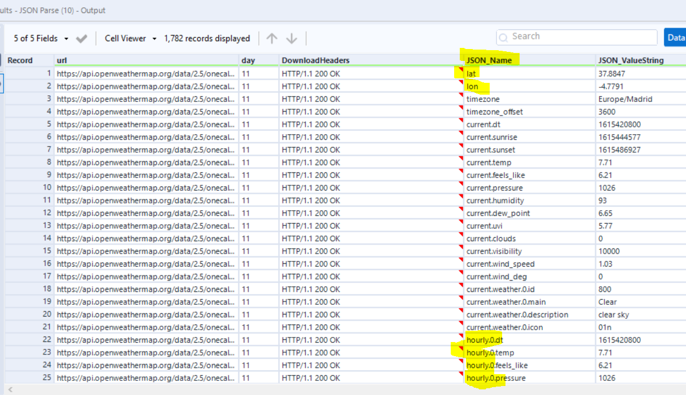Image resolution: width=686 pixels, height=395 pixels.
Task: Click the value -4.7791
Action: [640, 86]
